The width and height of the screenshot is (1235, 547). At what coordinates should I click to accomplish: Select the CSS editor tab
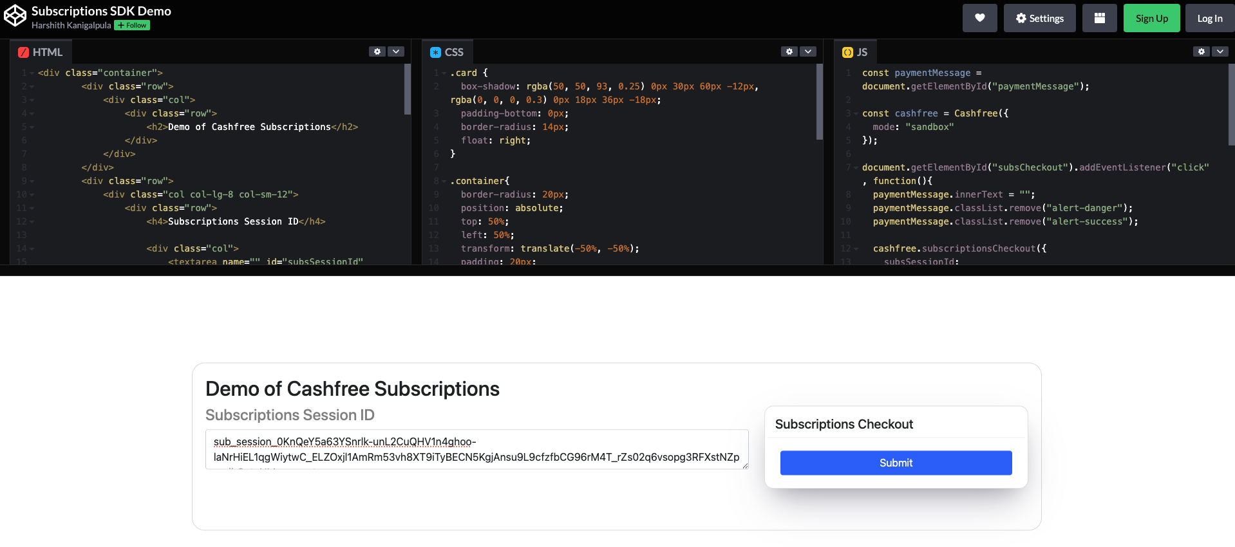click(447, 52)
